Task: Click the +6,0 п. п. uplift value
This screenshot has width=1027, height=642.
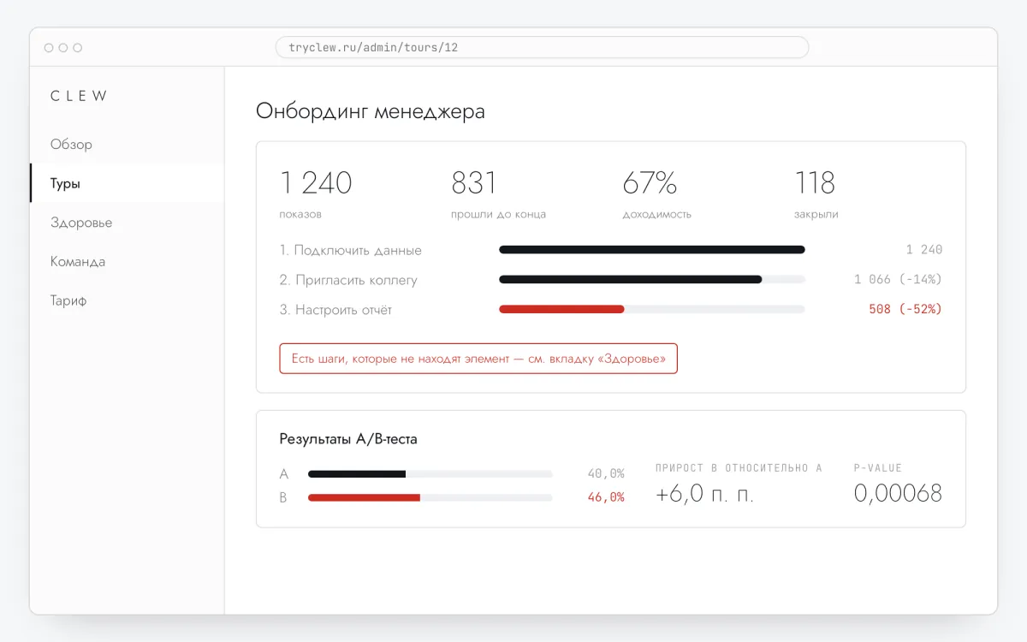Action: tap(705, 494)
